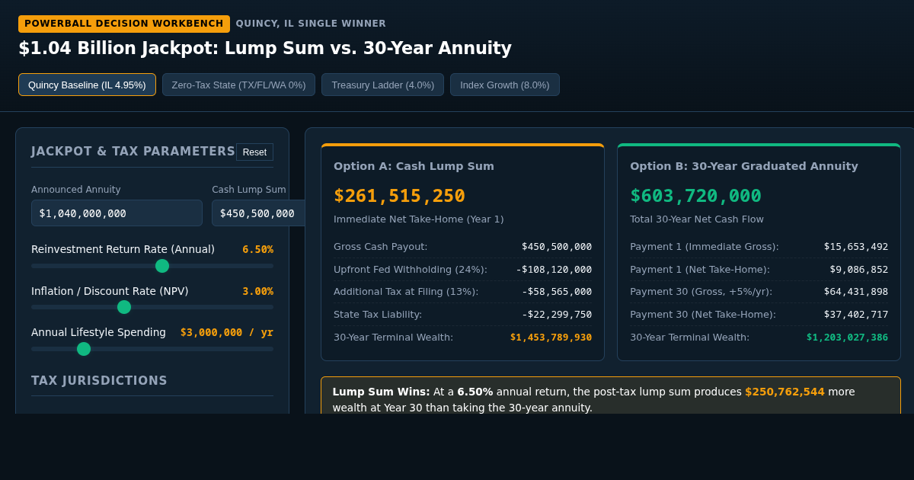Click Payment 1 Net Take-Home value $9,086,852
The image size is (914, 480).
[x=859, y=269]
